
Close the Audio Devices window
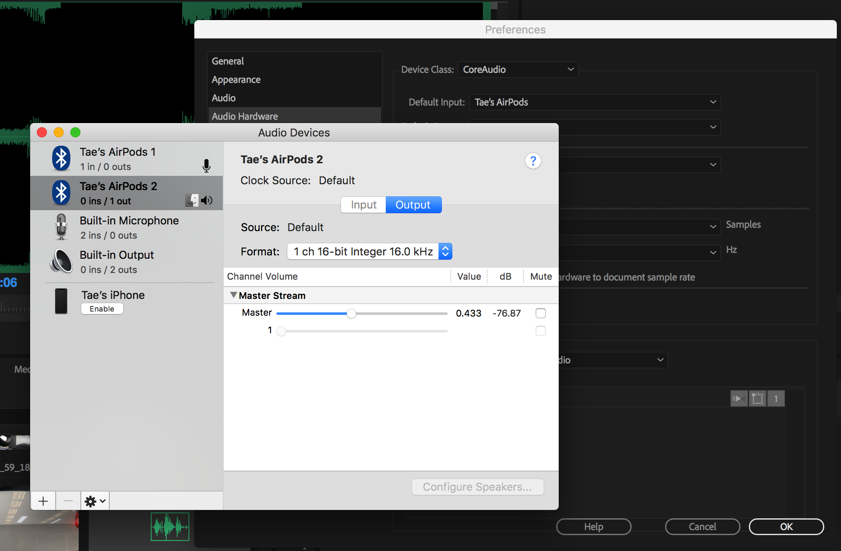pyautogui.click(x=42, y=132)
